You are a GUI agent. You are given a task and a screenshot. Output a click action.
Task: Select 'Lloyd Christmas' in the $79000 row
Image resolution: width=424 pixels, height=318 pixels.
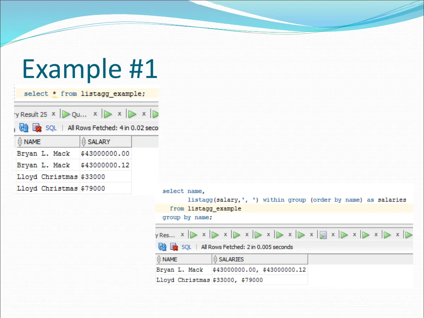point(48,188)
